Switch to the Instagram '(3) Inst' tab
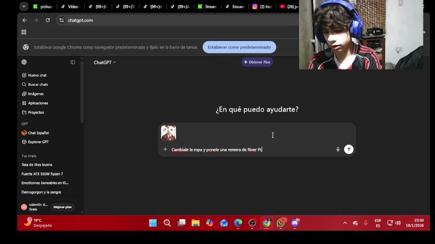This screenshot has width=435, height=244. pyautogui.click(x=262, y=6)
